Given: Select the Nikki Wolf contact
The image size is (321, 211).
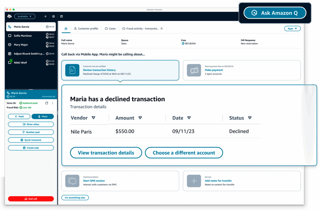Looking at the screenshot, I should (x=31, y=63).
